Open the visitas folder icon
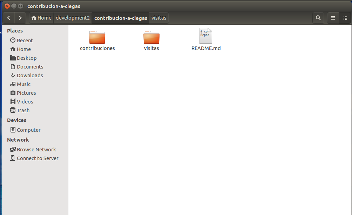352x215 pixels. pos(151,37)
